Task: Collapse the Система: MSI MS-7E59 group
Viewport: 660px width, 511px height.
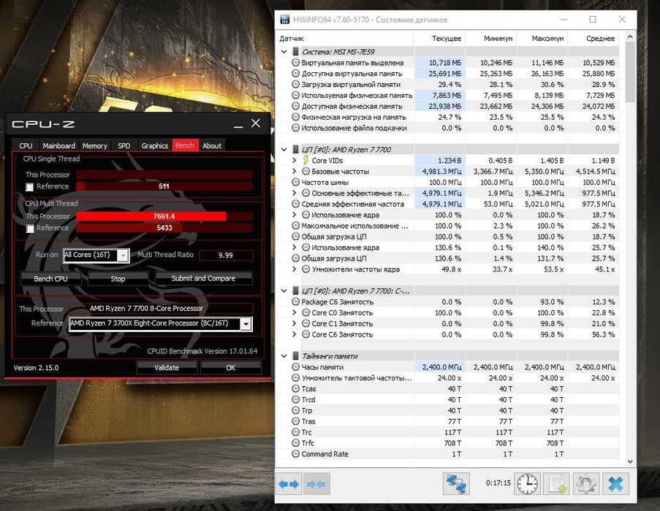Action: tap(284, 52)
